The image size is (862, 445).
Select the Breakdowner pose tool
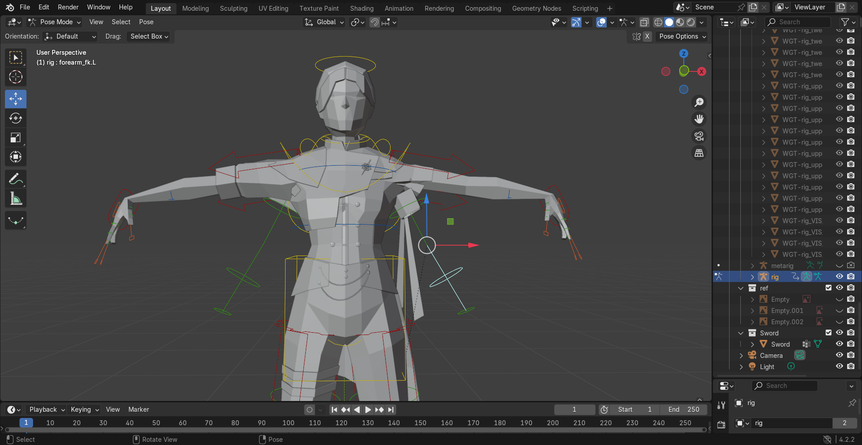pyautogui.click(x=16, y=220)
